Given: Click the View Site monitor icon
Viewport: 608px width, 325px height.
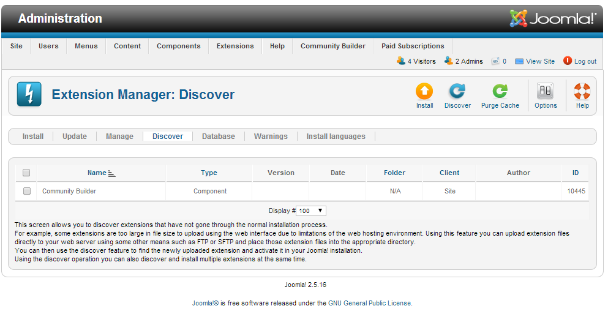Looking at the screenshot, I should tap(519, 61).
